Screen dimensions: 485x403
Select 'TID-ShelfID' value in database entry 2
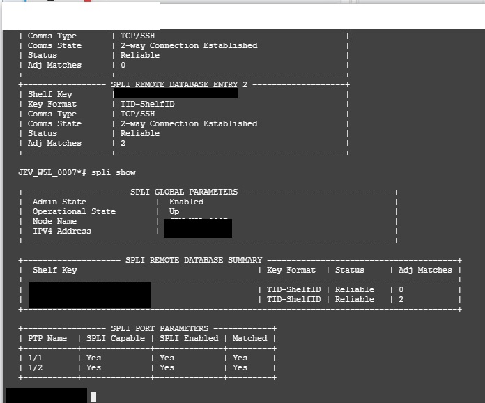pos(148,104)
